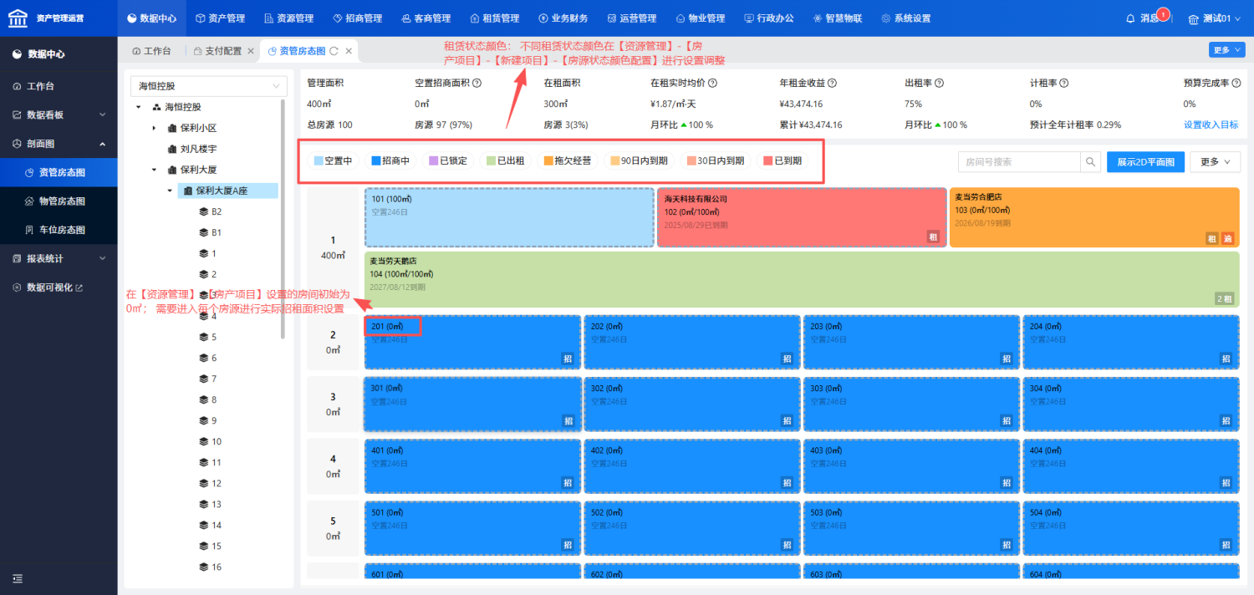1254x595 pixels.
Task: Click the building icon beside 刘凡楼宇
Action: (x=172, y=149)
